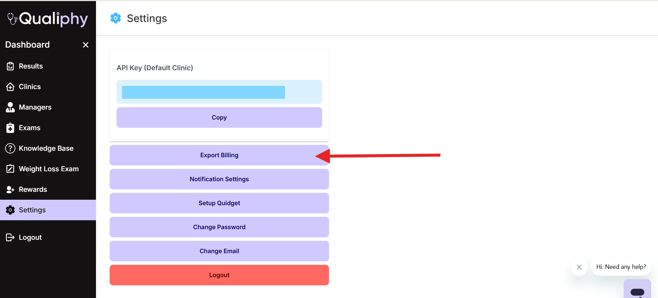This screenshot has width=658, height=298.
Task: Click the API key field
Action: (x=219, y=92)
